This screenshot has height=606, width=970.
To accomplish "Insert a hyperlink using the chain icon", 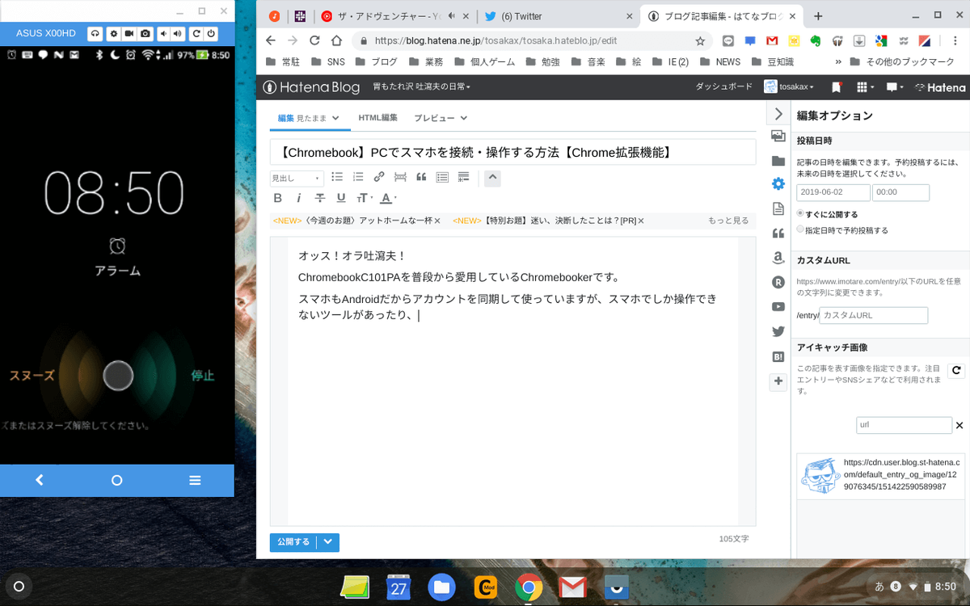I will point(379,177).
